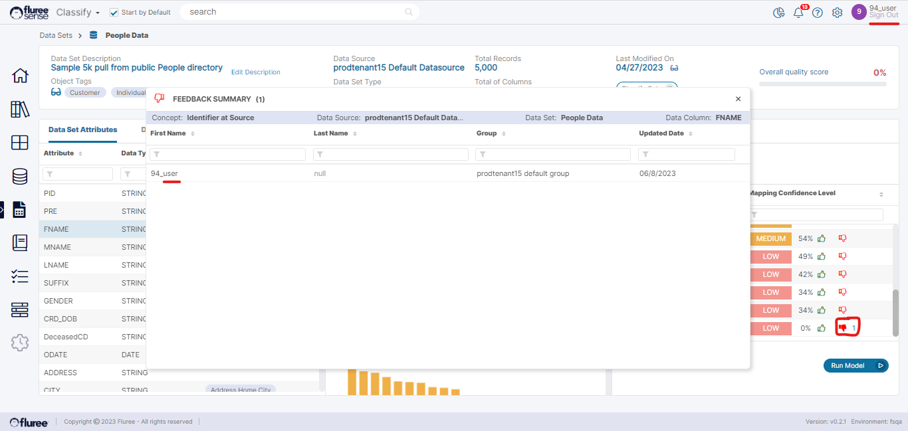Click the pie chart icon in header

pos(779,13)
